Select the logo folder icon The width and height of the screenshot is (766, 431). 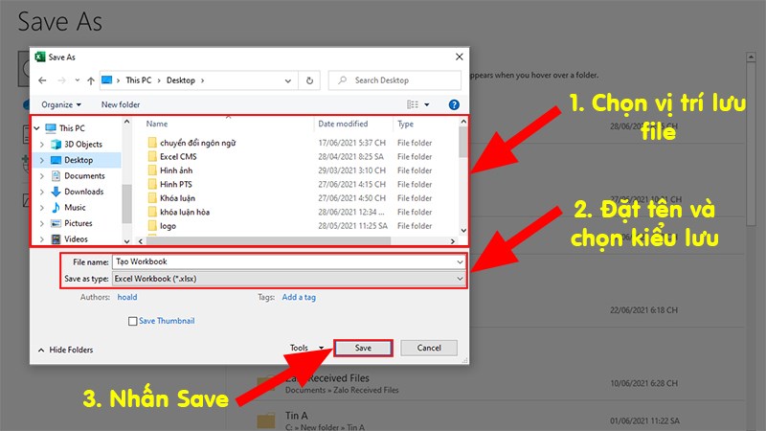[152, 226]
